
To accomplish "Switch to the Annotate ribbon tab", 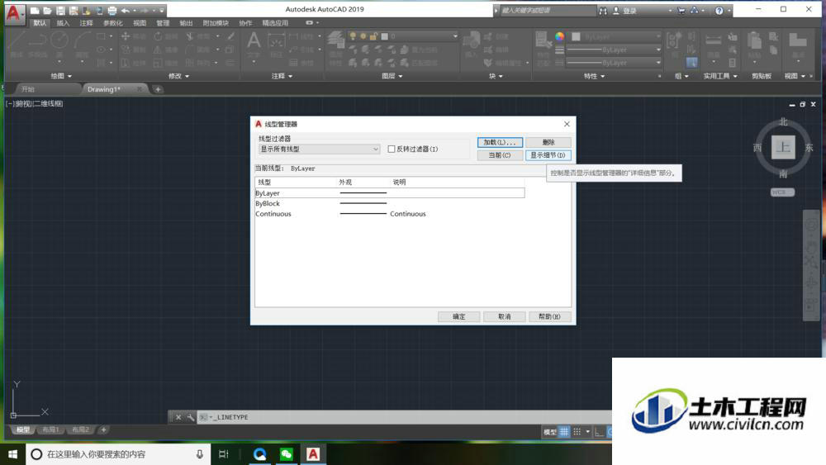I will pyautogui.click(x=86, y=22).
